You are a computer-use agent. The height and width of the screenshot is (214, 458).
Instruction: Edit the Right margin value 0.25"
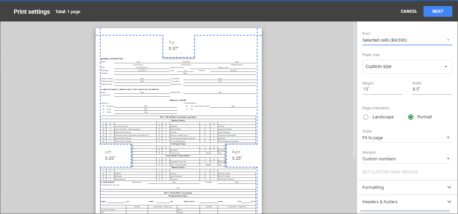242,158
